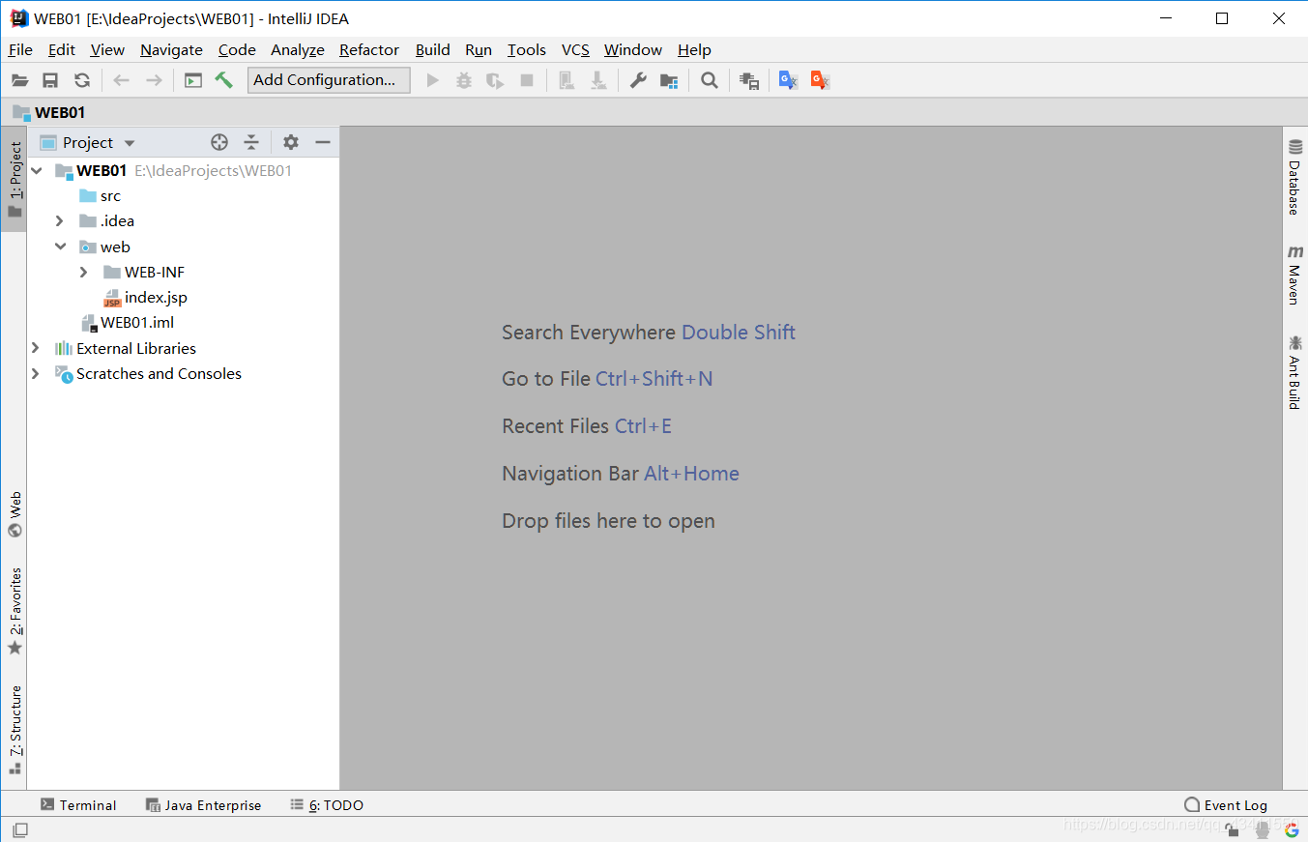Open Settings via the wrench icon

[x=638, y=80]
